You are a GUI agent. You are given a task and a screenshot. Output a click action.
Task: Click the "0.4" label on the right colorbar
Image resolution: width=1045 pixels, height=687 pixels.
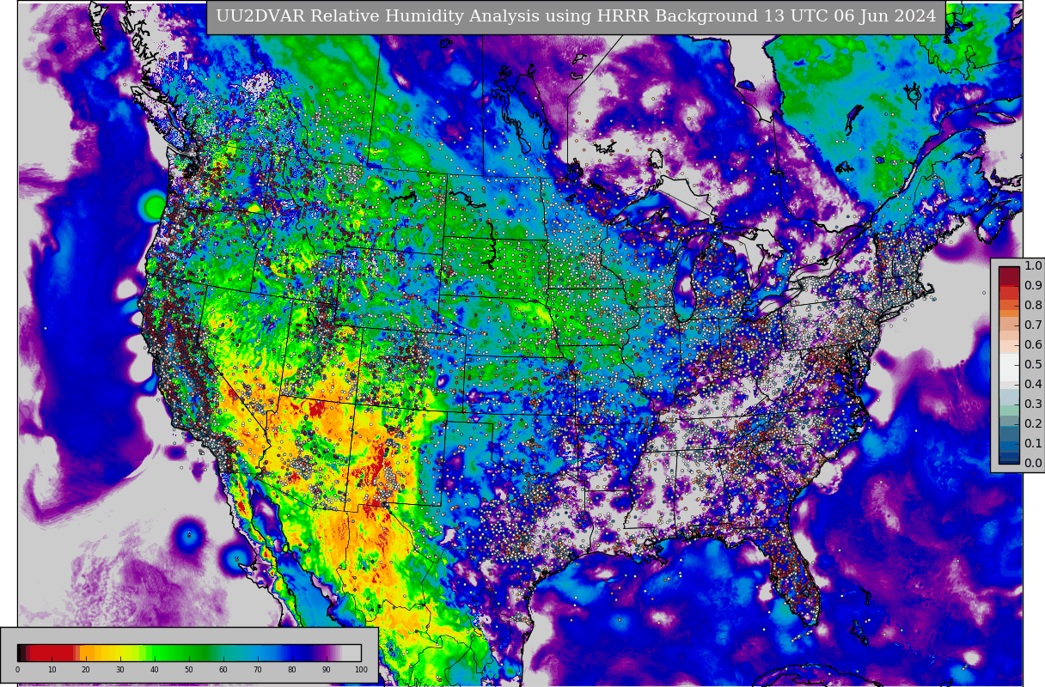point(1033,384)
